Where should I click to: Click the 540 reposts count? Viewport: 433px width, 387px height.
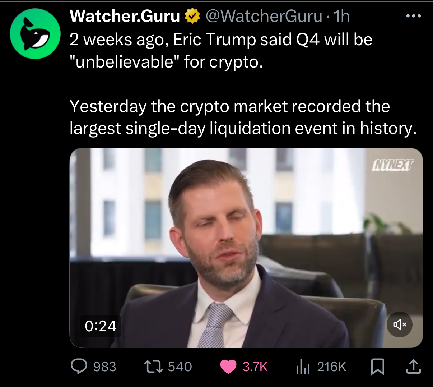(x=180, y=367)
